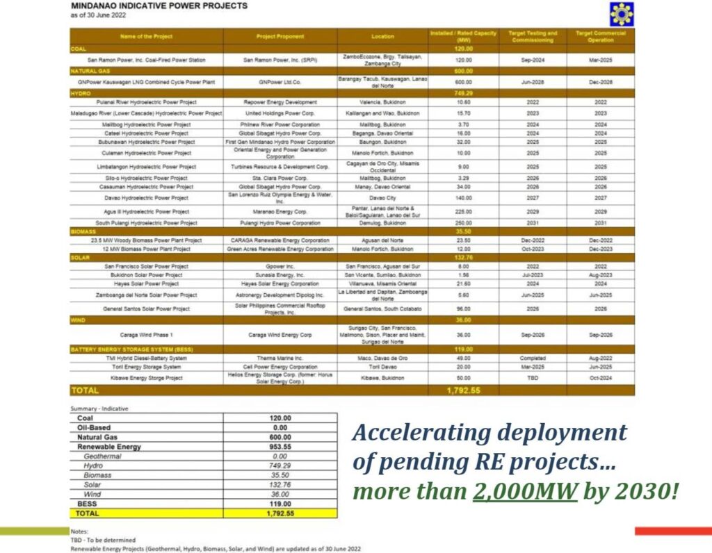Click the "Geothermal" summary row label
Image resolution: width=712 pixels, height=553 pixels.
pos(102,456)
